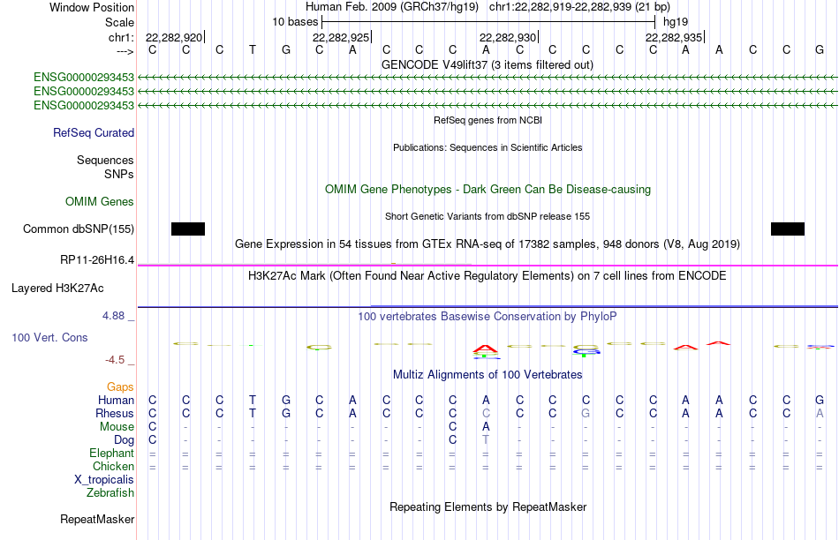Open the GTEx Gene Expression track title
The width and height of the screenshot is (839, 540).
[488, 244]
